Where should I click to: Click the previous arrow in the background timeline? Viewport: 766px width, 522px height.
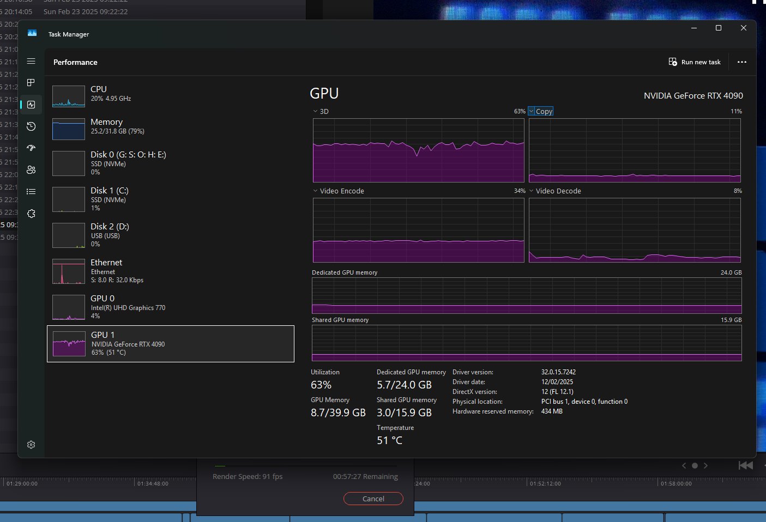pyautogui.click(x=684, y=465)
